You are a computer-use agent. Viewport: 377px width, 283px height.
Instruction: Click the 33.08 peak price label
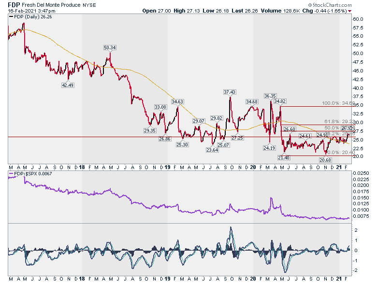pos(160,107)
